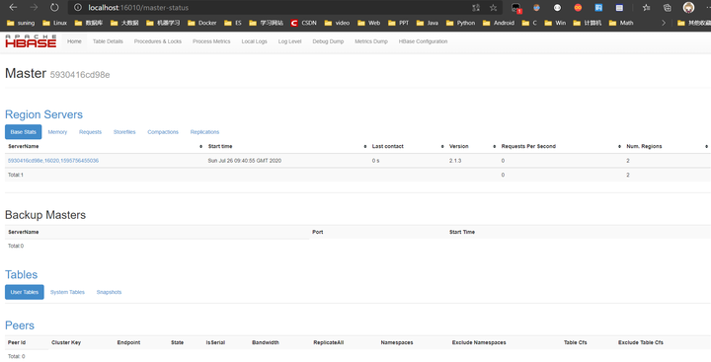Screen dimensions: 711x362
Task: Click the Apache HBase logo
Action: click(x=31, y=40)
